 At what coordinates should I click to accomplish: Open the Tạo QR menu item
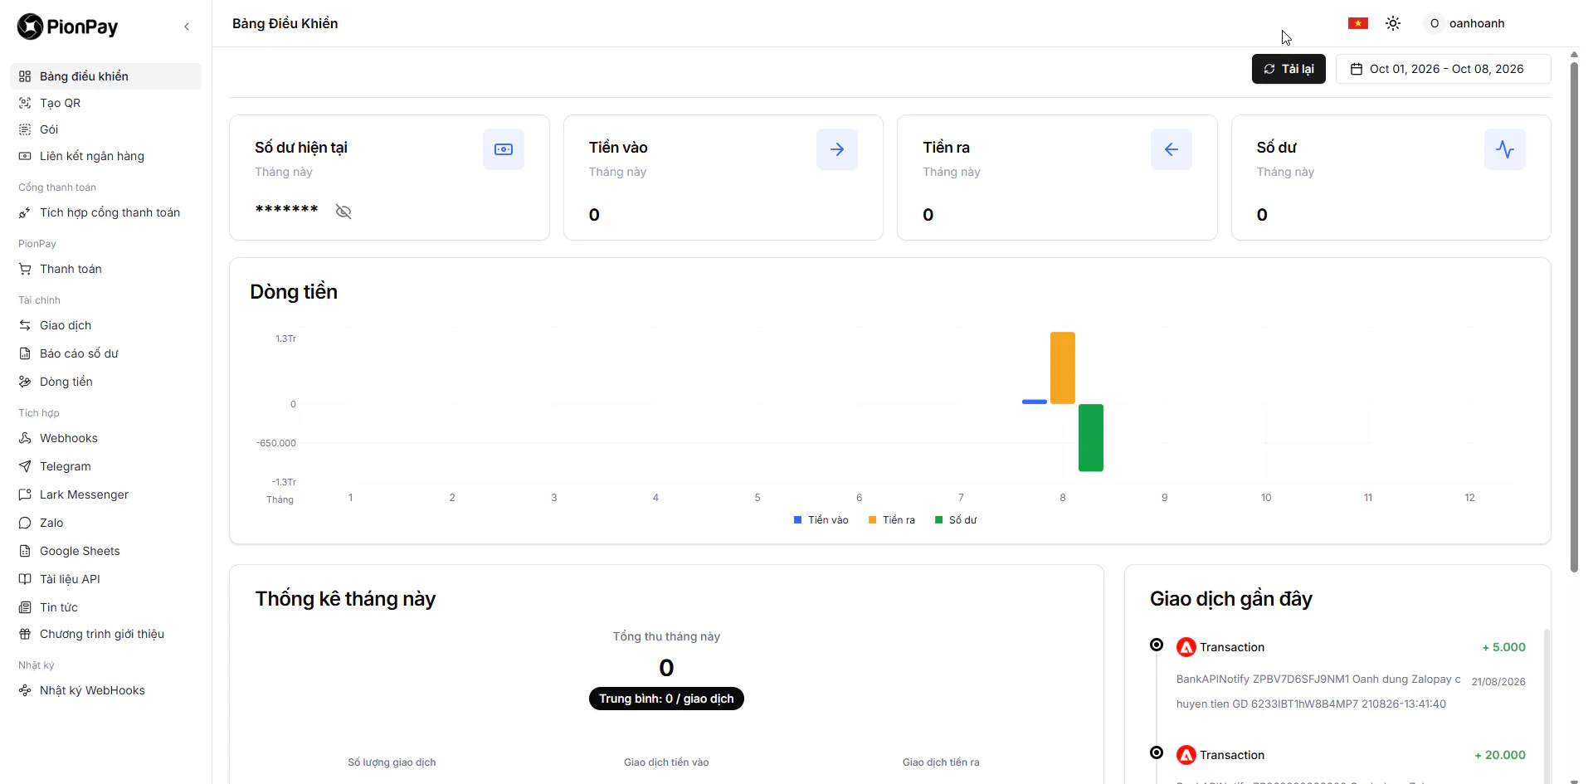(x=105, y=103)
